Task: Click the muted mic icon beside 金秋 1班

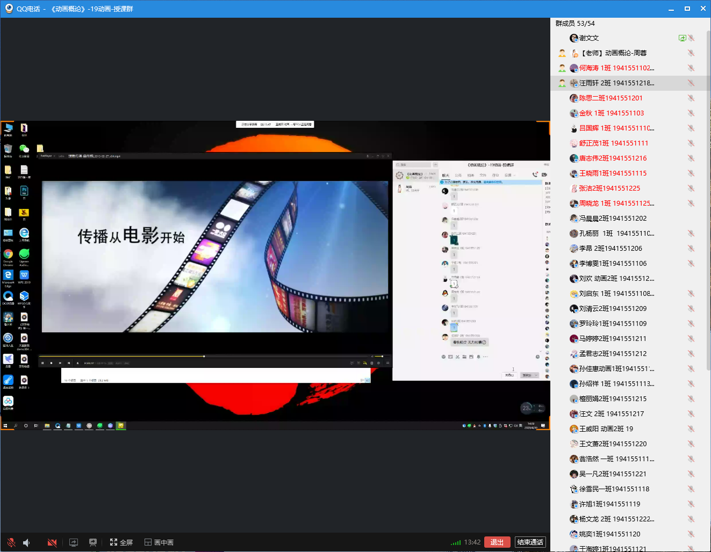Action: pyautogui.click(x=691, y=113)
